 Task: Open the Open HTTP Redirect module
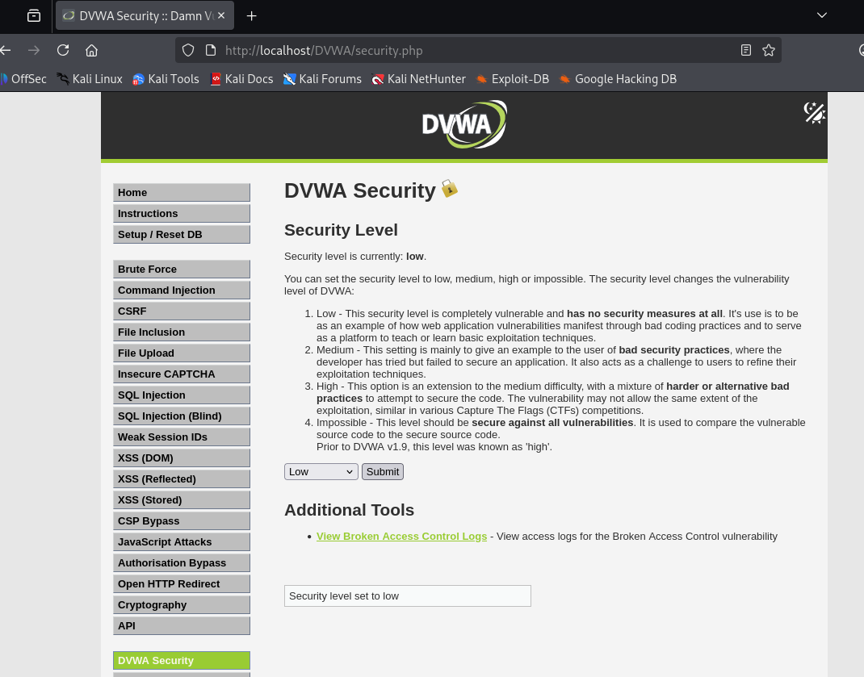pos(182,583)
